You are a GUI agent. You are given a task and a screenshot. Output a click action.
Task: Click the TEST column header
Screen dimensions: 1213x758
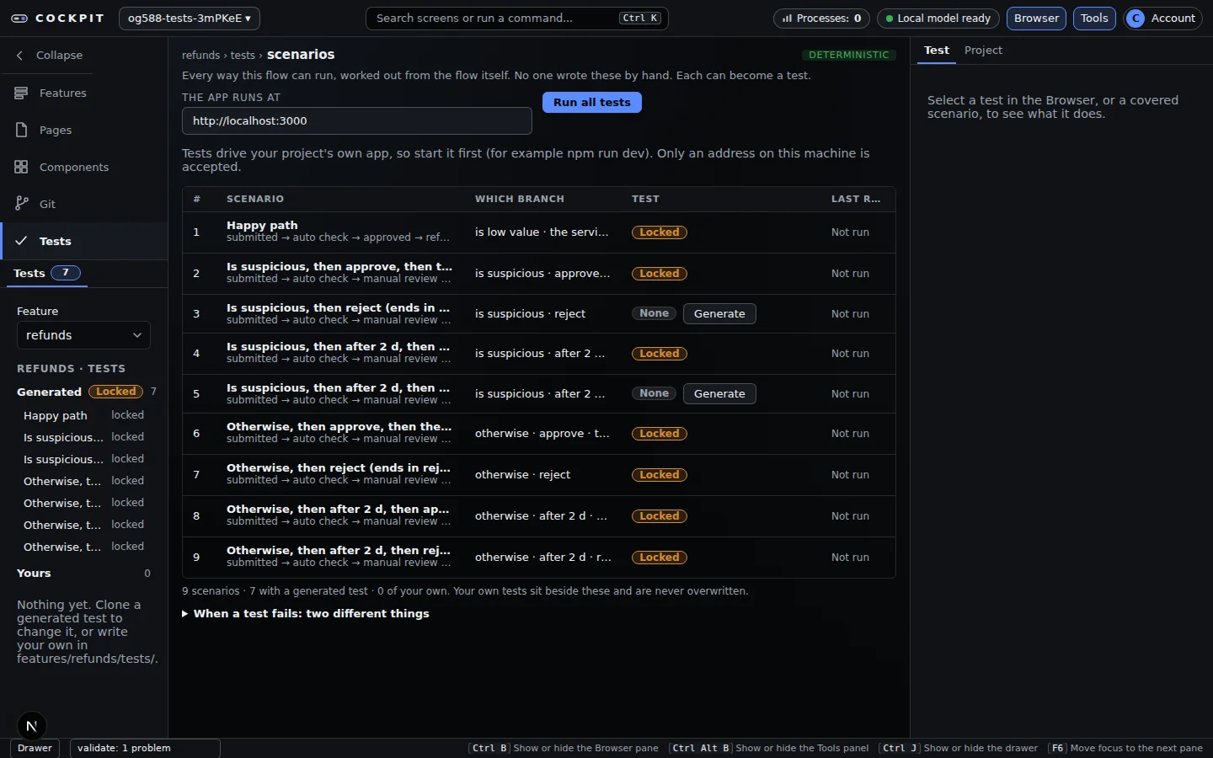coord(645,199)
